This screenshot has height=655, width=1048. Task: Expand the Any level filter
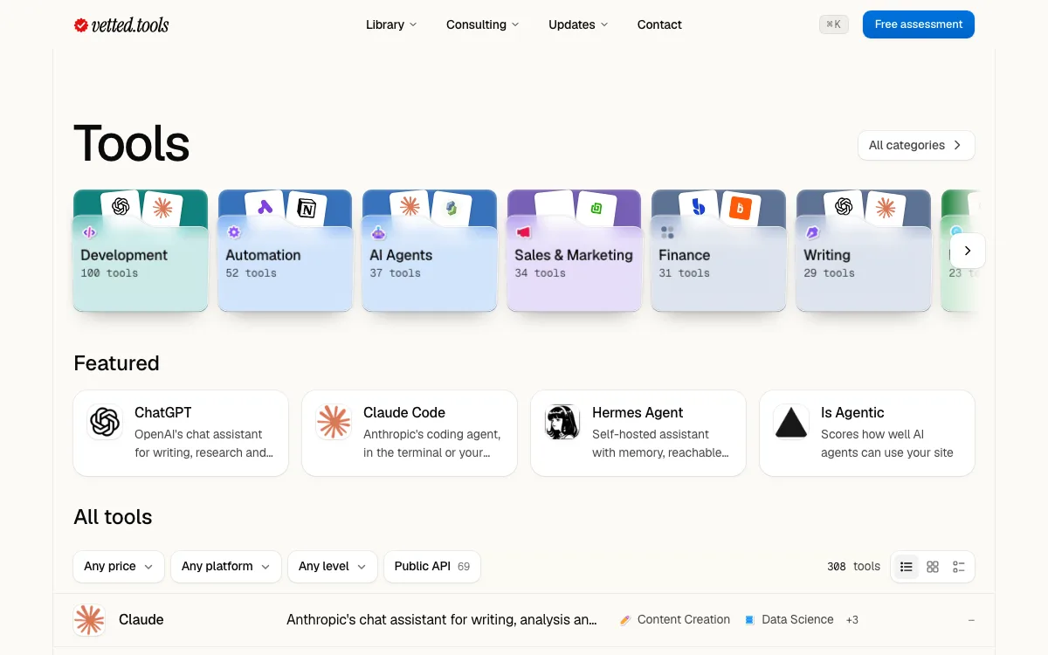click(x=333, y=566)
